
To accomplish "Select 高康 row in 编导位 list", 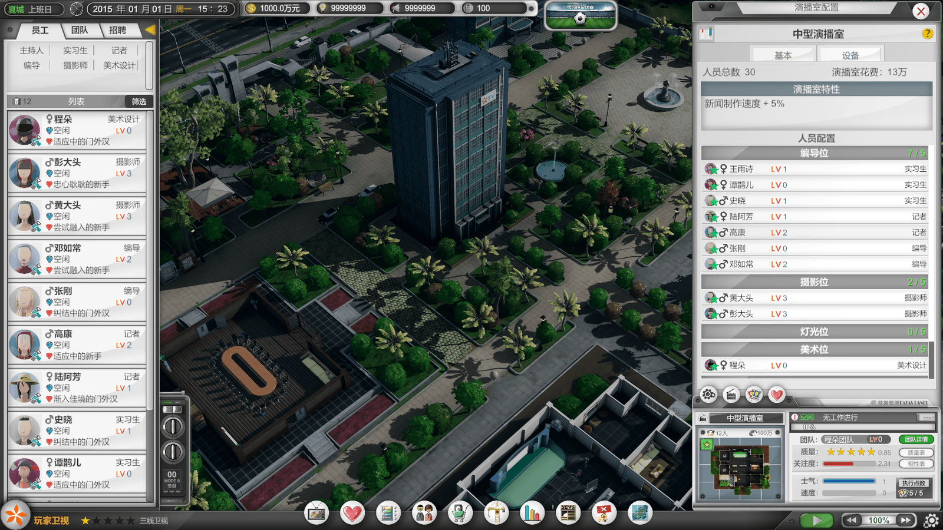I will coord(815,233).
